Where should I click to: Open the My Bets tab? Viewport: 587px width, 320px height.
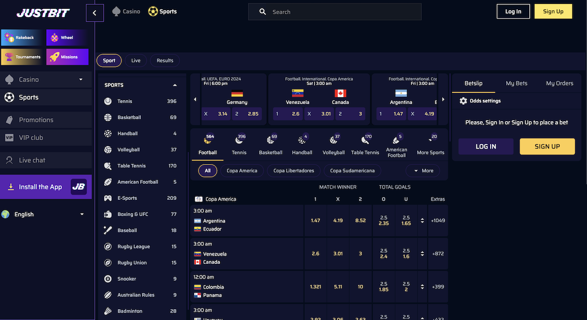pos(517,83)
